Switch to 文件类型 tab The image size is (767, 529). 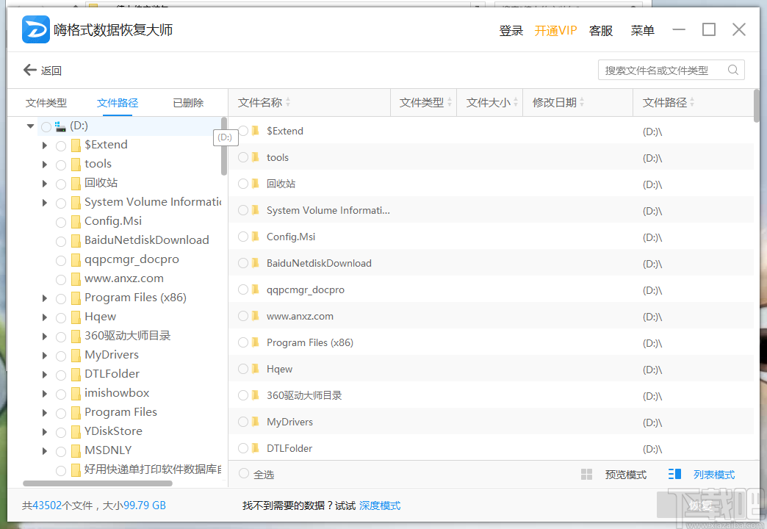(46, 103)
